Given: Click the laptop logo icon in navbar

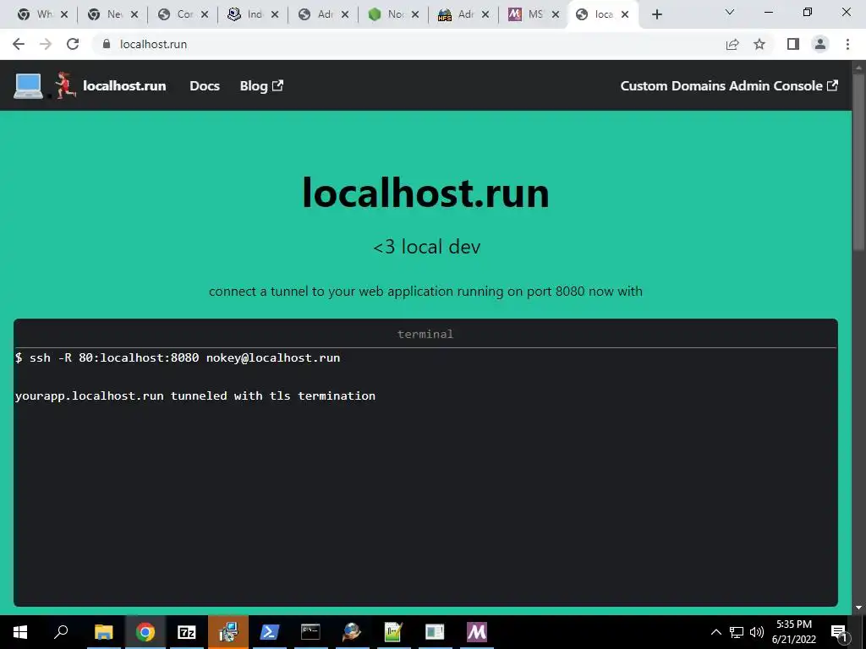Looking at the screenshot, I should click(x=28, y=86).
